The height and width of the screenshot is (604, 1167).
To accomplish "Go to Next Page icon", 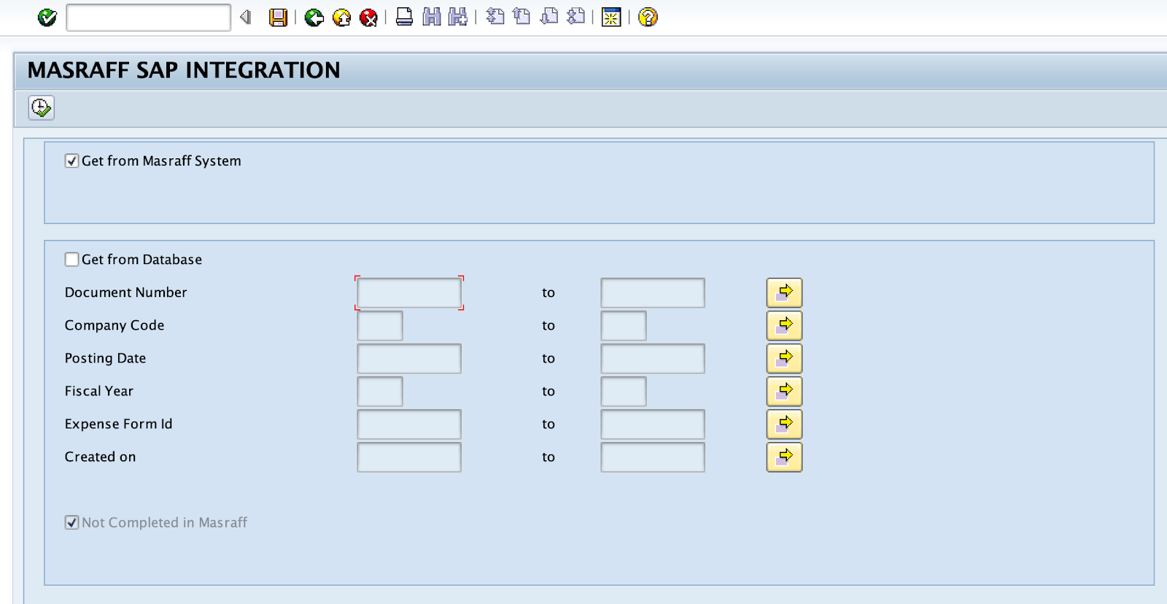I will pyautogui.click(x=549, y=17).
